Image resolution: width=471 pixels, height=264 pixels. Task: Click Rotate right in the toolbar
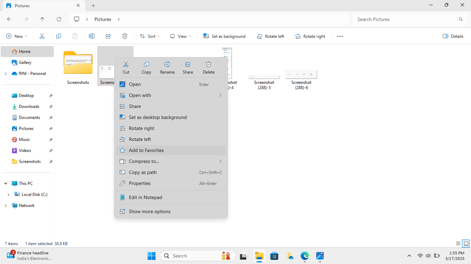pyautogui.click(x=310, y=36)
